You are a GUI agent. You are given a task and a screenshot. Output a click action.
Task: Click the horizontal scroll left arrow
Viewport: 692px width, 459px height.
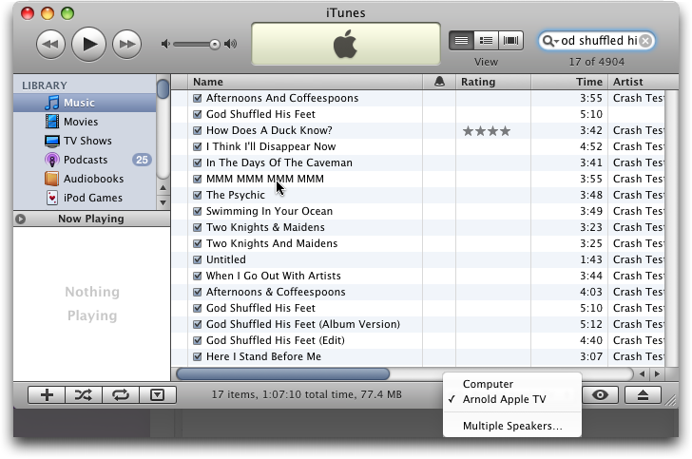pos(642,374)
